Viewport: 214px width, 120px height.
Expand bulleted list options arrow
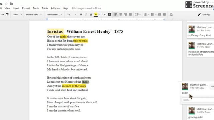tap(156, 15)
